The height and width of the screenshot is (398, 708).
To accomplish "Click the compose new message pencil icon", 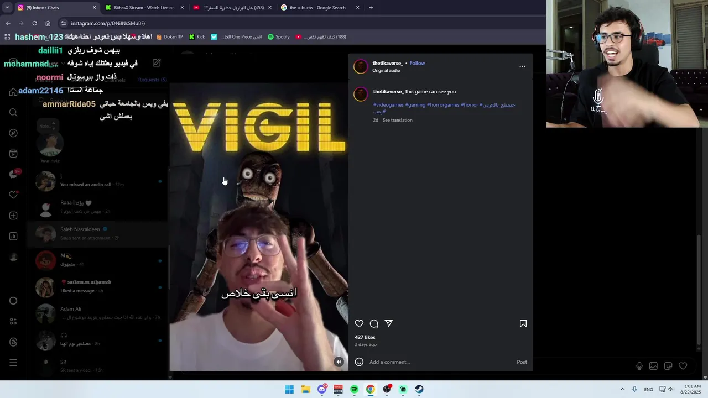I will point(157,63).
